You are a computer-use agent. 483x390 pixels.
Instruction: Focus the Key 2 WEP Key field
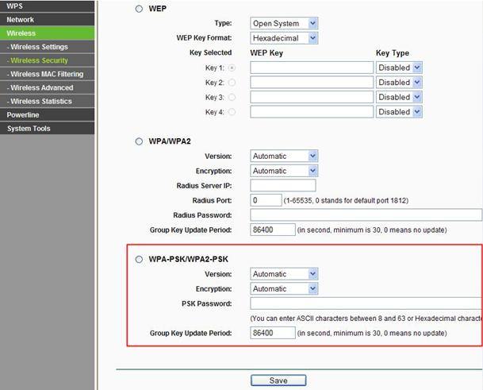coord(312,83)
